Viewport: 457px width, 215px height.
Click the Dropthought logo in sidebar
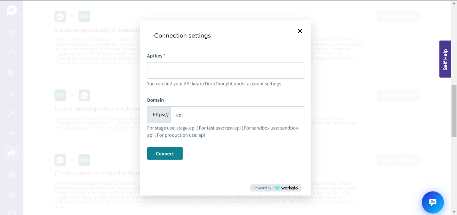click(11, 10)
